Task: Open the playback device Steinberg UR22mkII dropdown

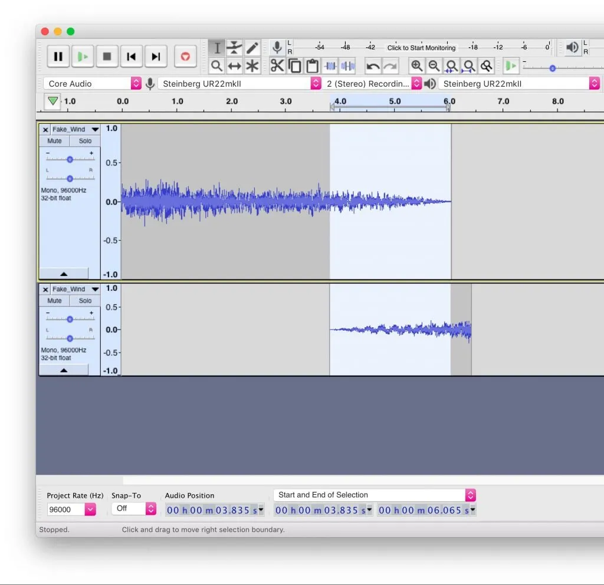Action: tap(519, 84)
